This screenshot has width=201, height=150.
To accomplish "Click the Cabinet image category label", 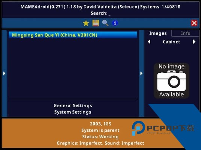I will tap(172, 42).
